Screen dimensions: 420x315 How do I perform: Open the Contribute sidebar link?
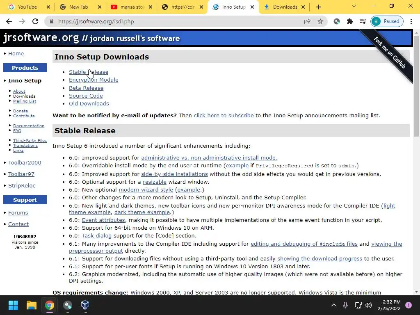tap(24, 116)
